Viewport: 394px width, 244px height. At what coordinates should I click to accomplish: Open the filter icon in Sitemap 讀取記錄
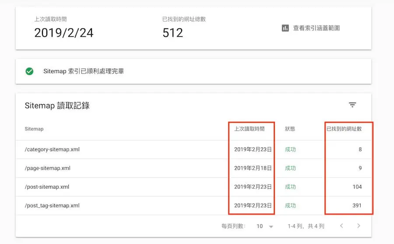coord(352,105)
